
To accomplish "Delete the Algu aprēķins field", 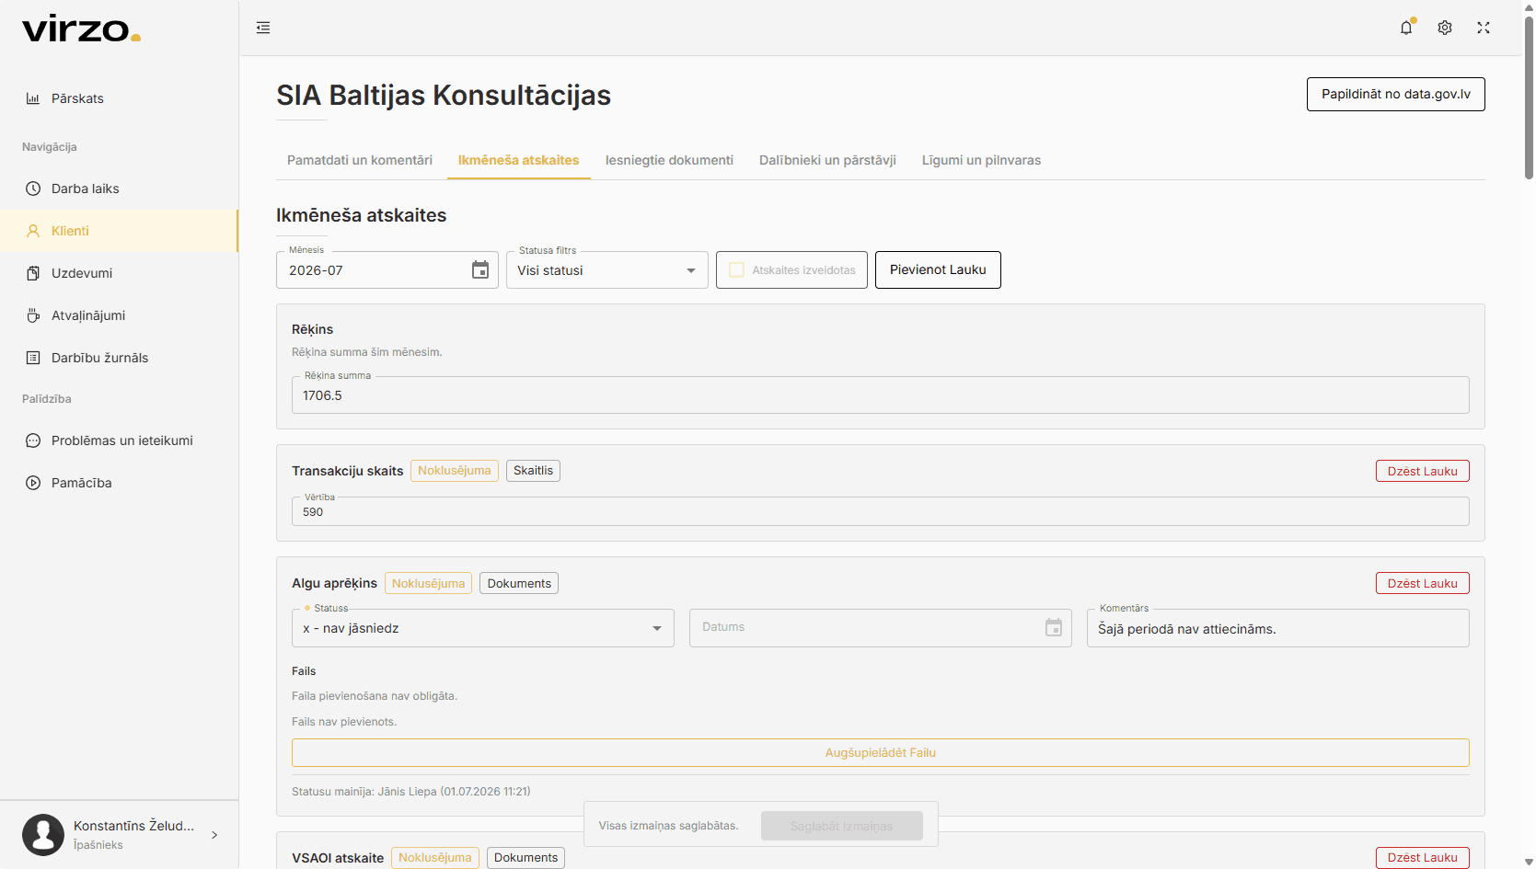I will pyautogui.click(x=1422, y=583).
